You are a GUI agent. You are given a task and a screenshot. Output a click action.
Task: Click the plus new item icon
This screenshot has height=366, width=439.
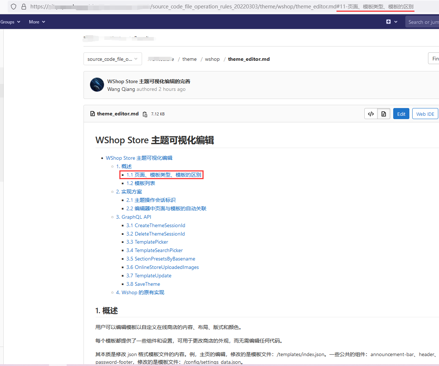[x=388, y=22]
